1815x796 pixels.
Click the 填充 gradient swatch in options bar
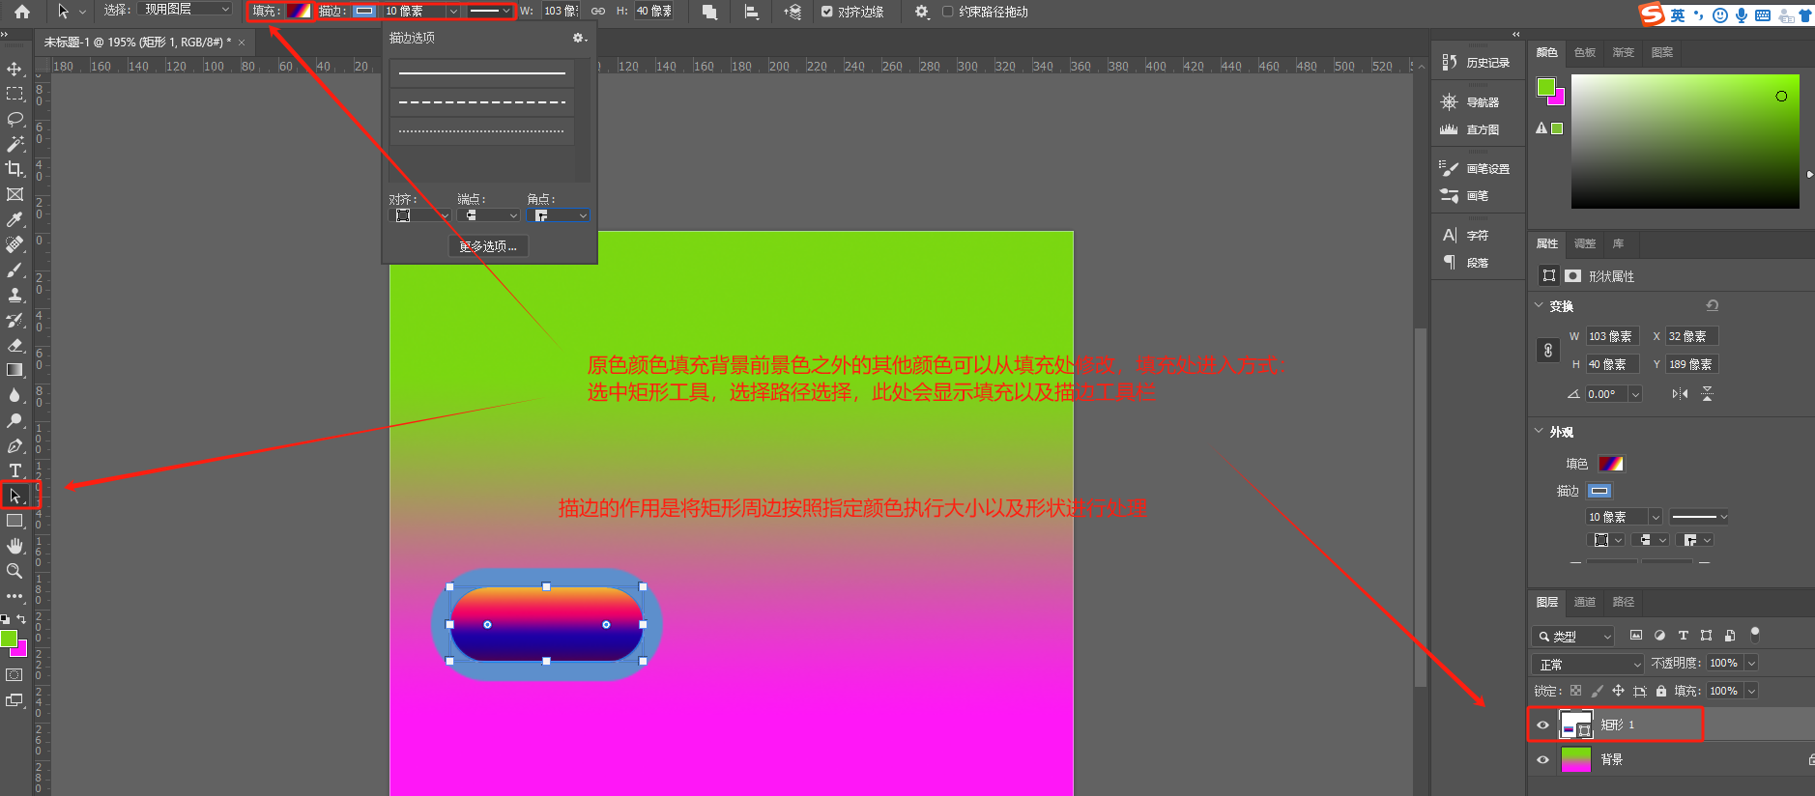click(299, 11)
